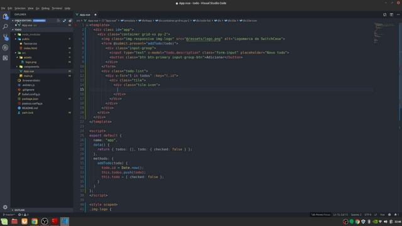Viewport: 402px width, 226px height.
Task: Open Linux Mint menu in taskbar
Action: 4,222
